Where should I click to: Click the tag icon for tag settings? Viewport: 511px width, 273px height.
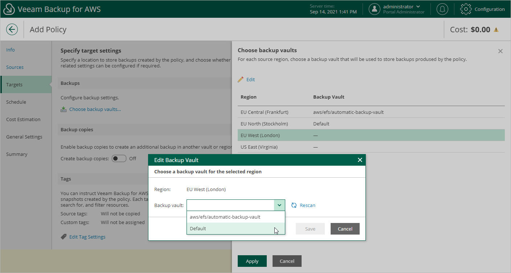coord(64,237)
